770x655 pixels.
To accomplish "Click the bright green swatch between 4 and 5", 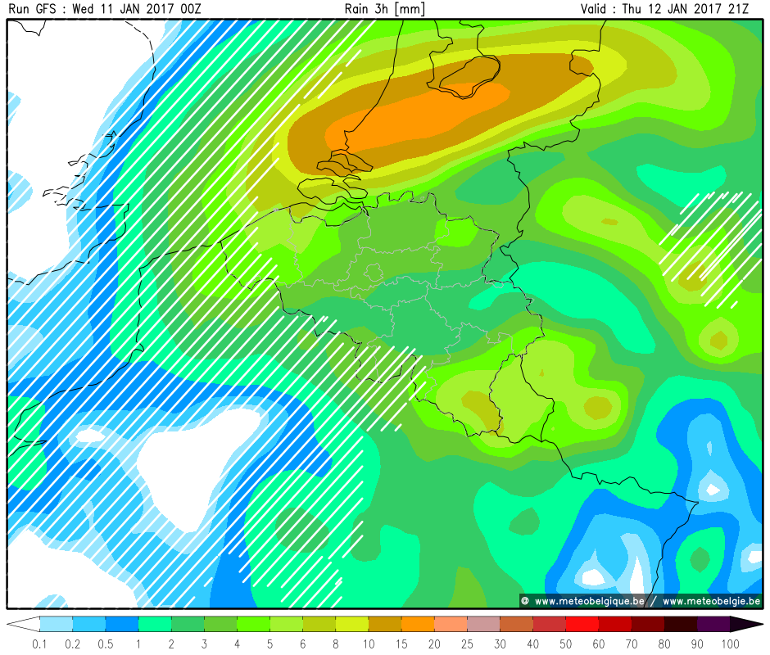I will (253, 624).
